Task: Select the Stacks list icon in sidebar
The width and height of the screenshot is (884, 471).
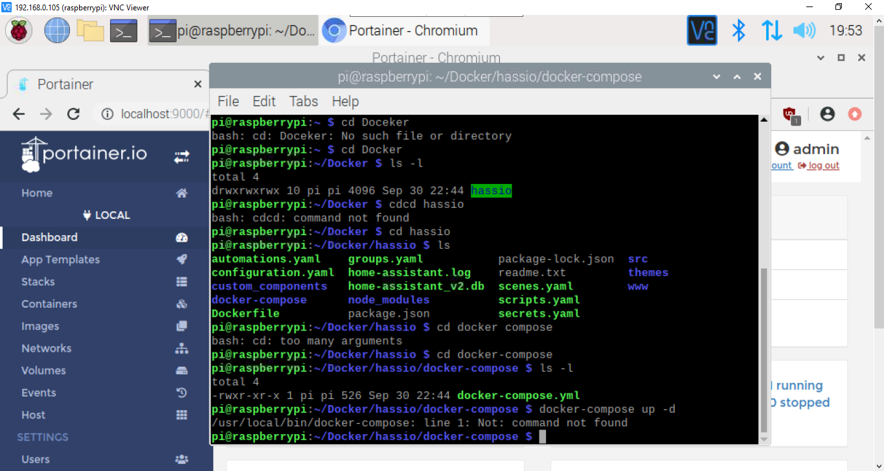Action: click(182, 281)
